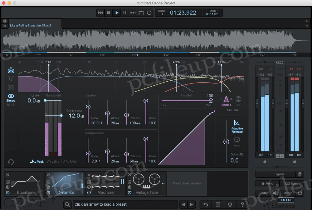Screen dimensions: 312x210
Task: Toggle loop playback in the transport bar
Action: (149, 13)
